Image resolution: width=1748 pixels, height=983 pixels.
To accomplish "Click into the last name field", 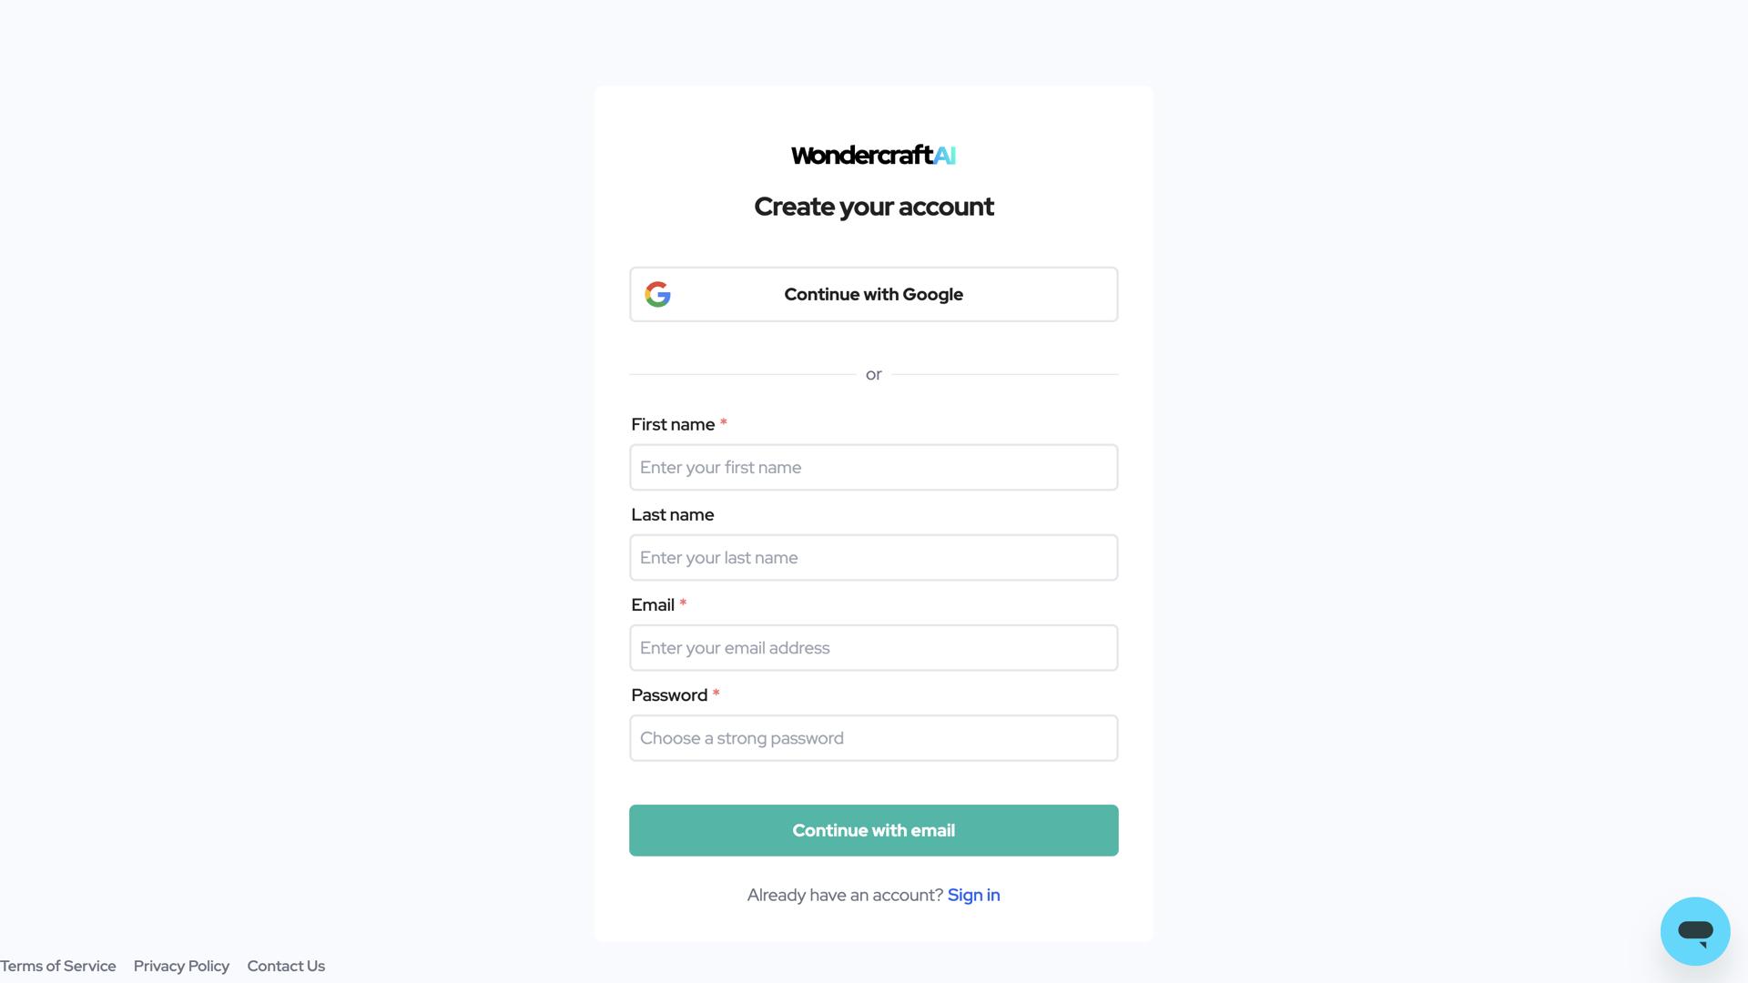I will tap(873, 558).
